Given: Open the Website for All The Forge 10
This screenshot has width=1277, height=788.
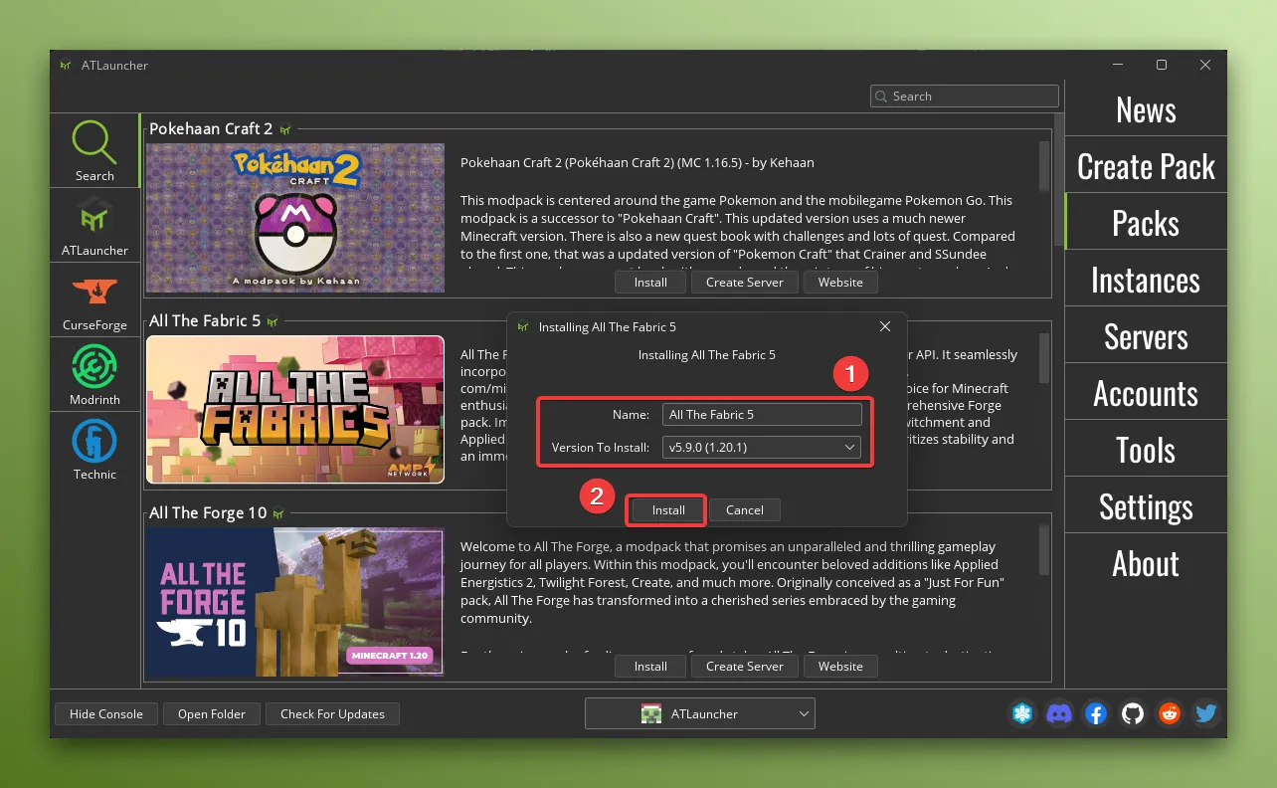Looking at the screenshot, I should (840, 666).
